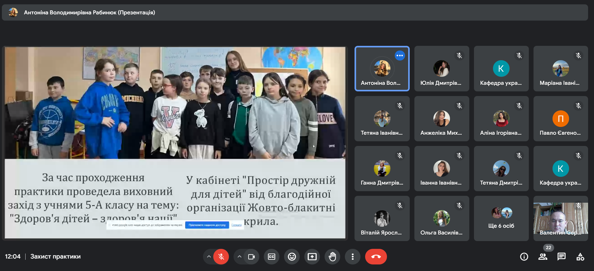The height and width of the screenshot is (271, 594).
Task: Select the Анжеліка Мих... participant tile
Action: point(442,119)
